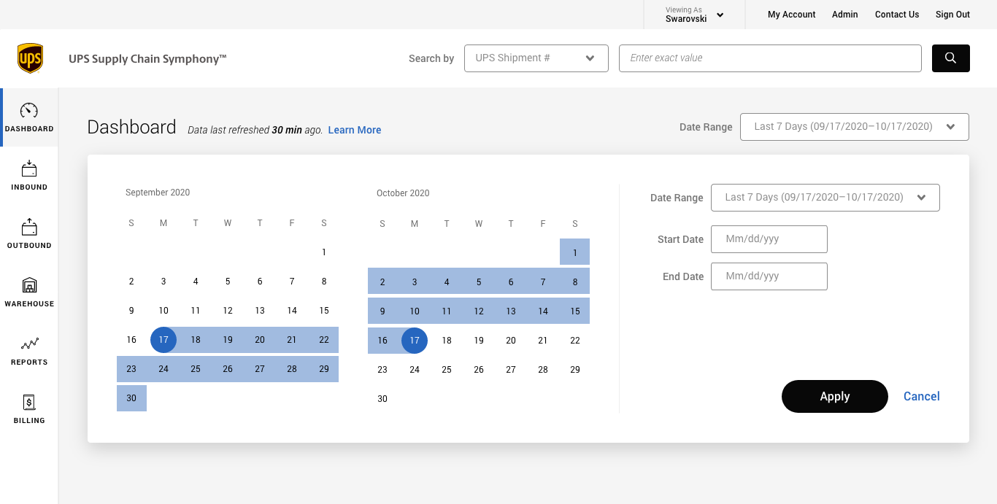Click the End Date input field
997x504 pixels.
[x=769, y=276]
